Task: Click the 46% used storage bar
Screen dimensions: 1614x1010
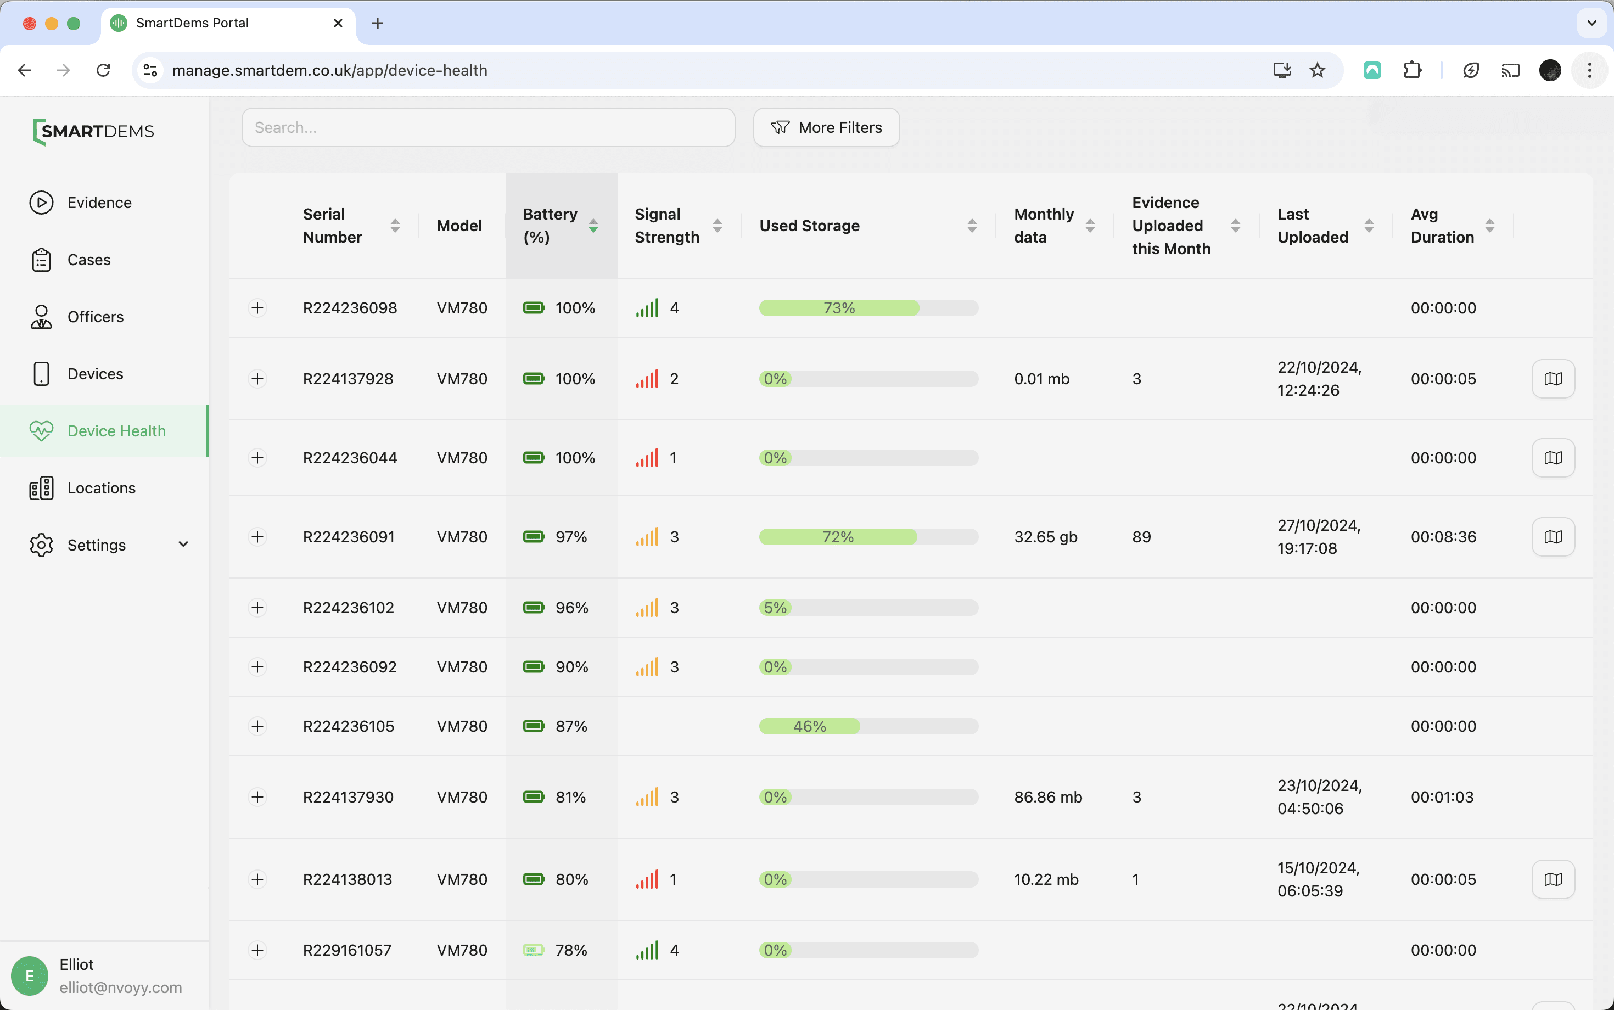Action: (x=868, y=726)
